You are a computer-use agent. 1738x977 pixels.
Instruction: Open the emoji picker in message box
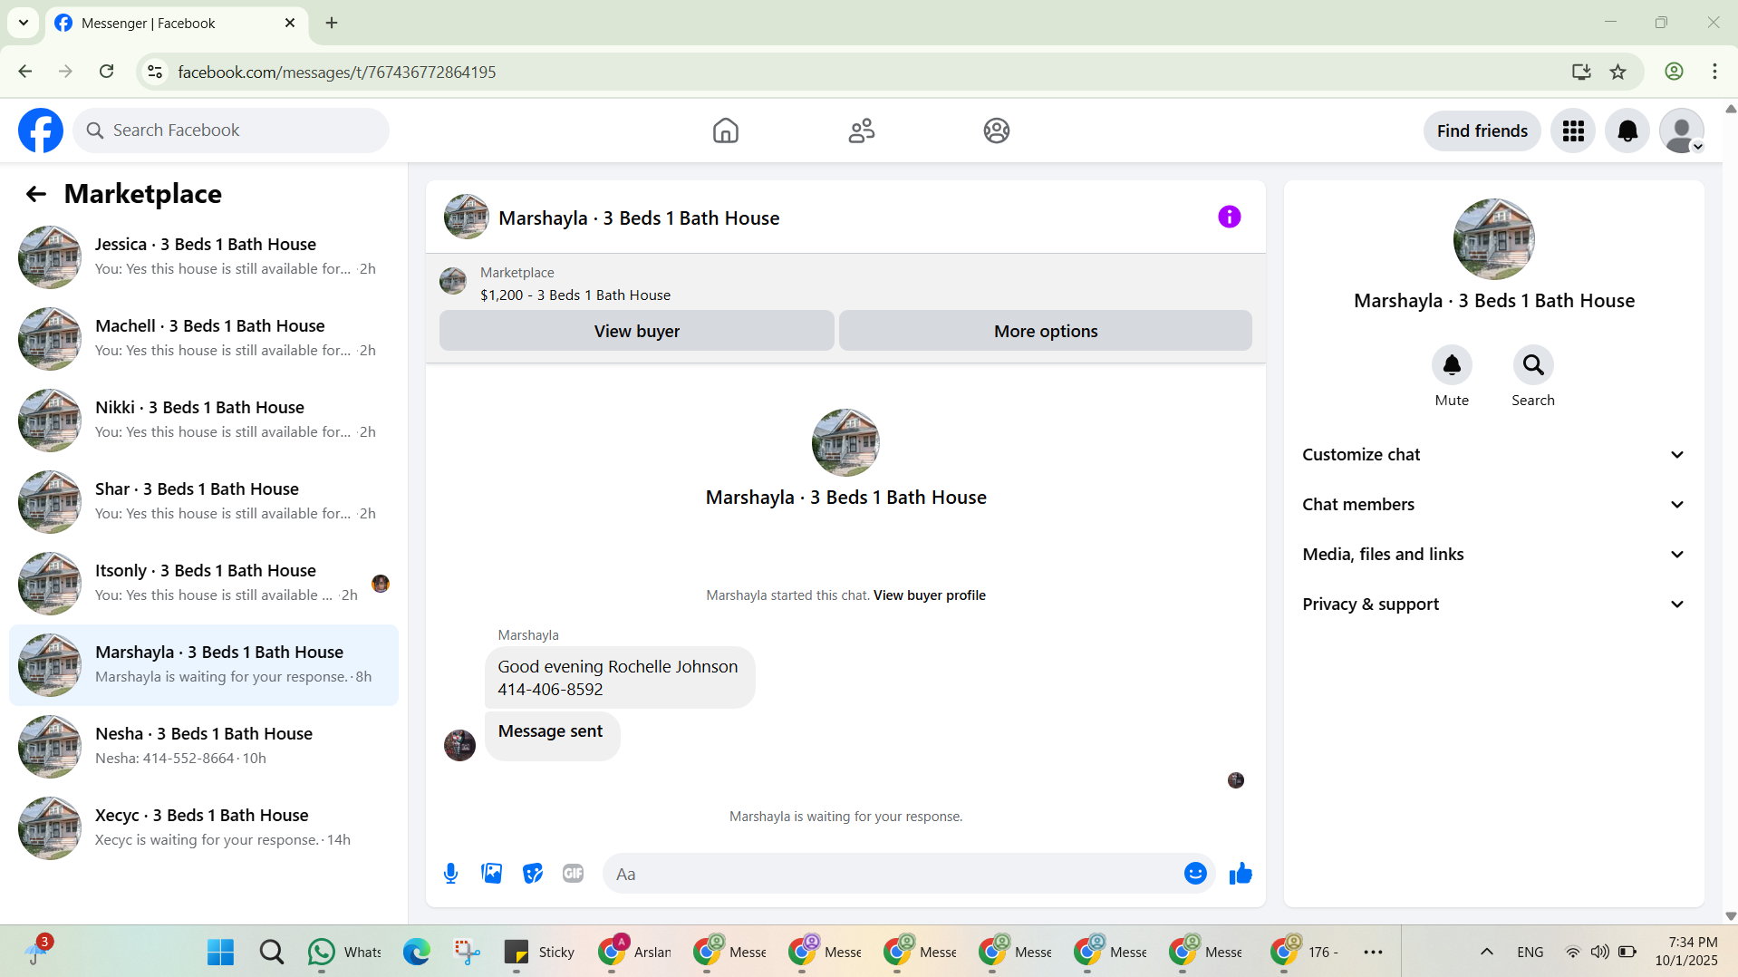(1195, 874)
